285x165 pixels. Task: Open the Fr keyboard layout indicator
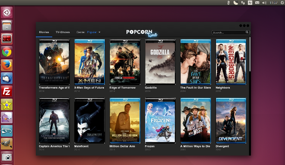click(250, 3)
